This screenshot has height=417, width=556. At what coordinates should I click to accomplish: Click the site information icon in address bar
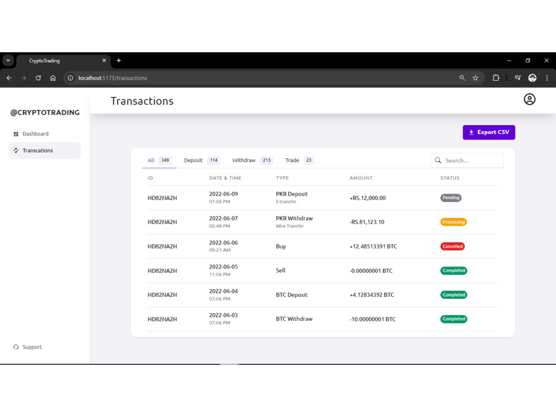coord(71,78)
